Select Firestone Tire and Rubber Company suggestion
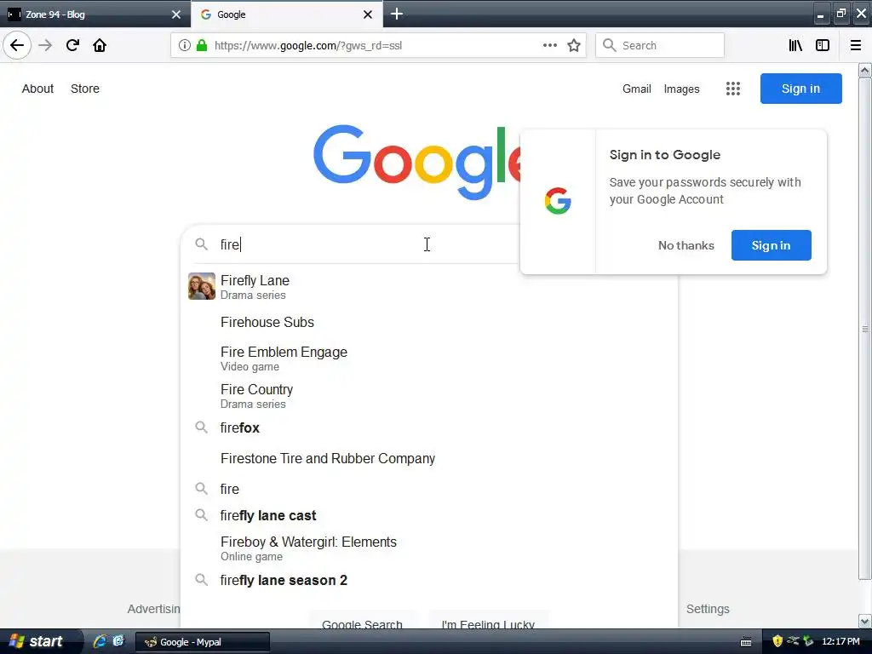The image size is (872, 654). [429, 458]
